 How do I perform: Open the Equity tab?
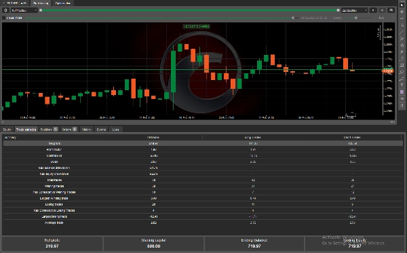7,130
